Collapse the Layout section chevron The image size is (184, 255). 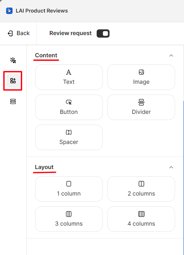(x=171, y=167)
